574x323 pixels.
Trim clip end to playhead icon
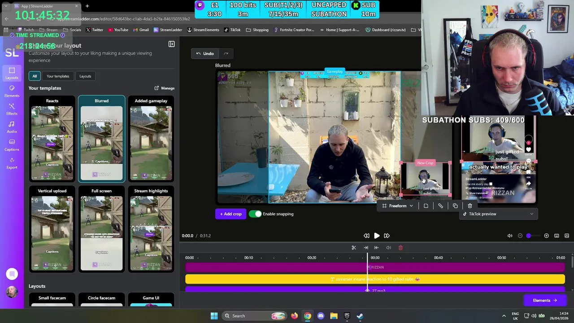coord(366,248)
